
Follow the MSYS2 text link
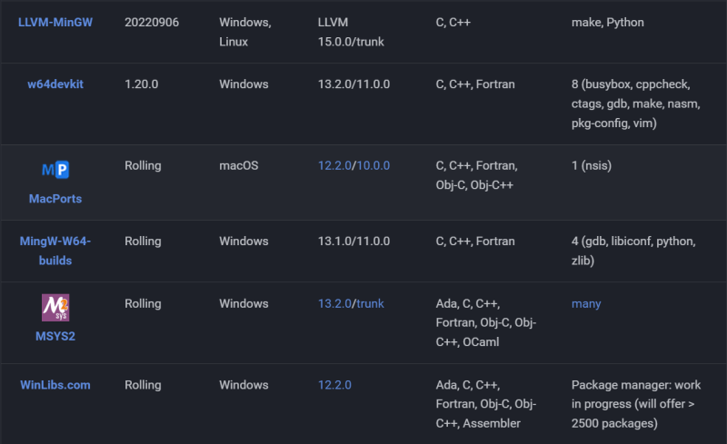click(x=55, y=336)
